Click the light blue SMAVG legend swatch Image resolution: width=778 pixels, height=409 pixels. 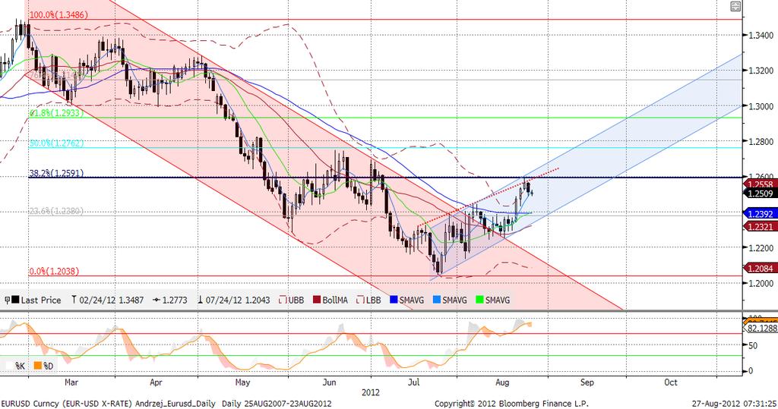[437, 300]
